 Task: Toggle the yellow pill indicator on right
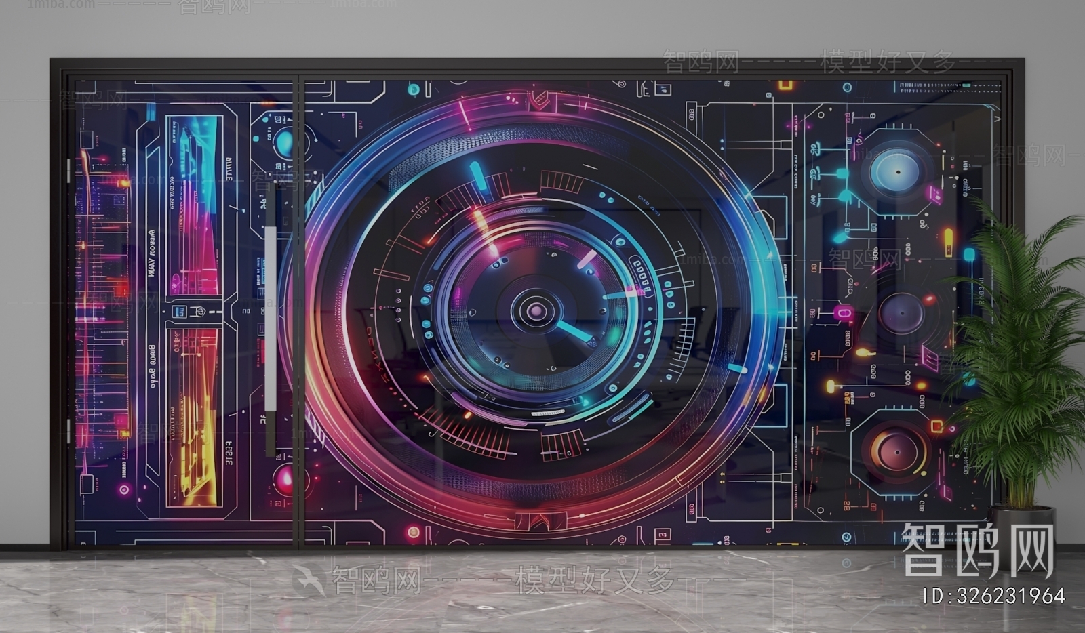click(x=947, y=239)
